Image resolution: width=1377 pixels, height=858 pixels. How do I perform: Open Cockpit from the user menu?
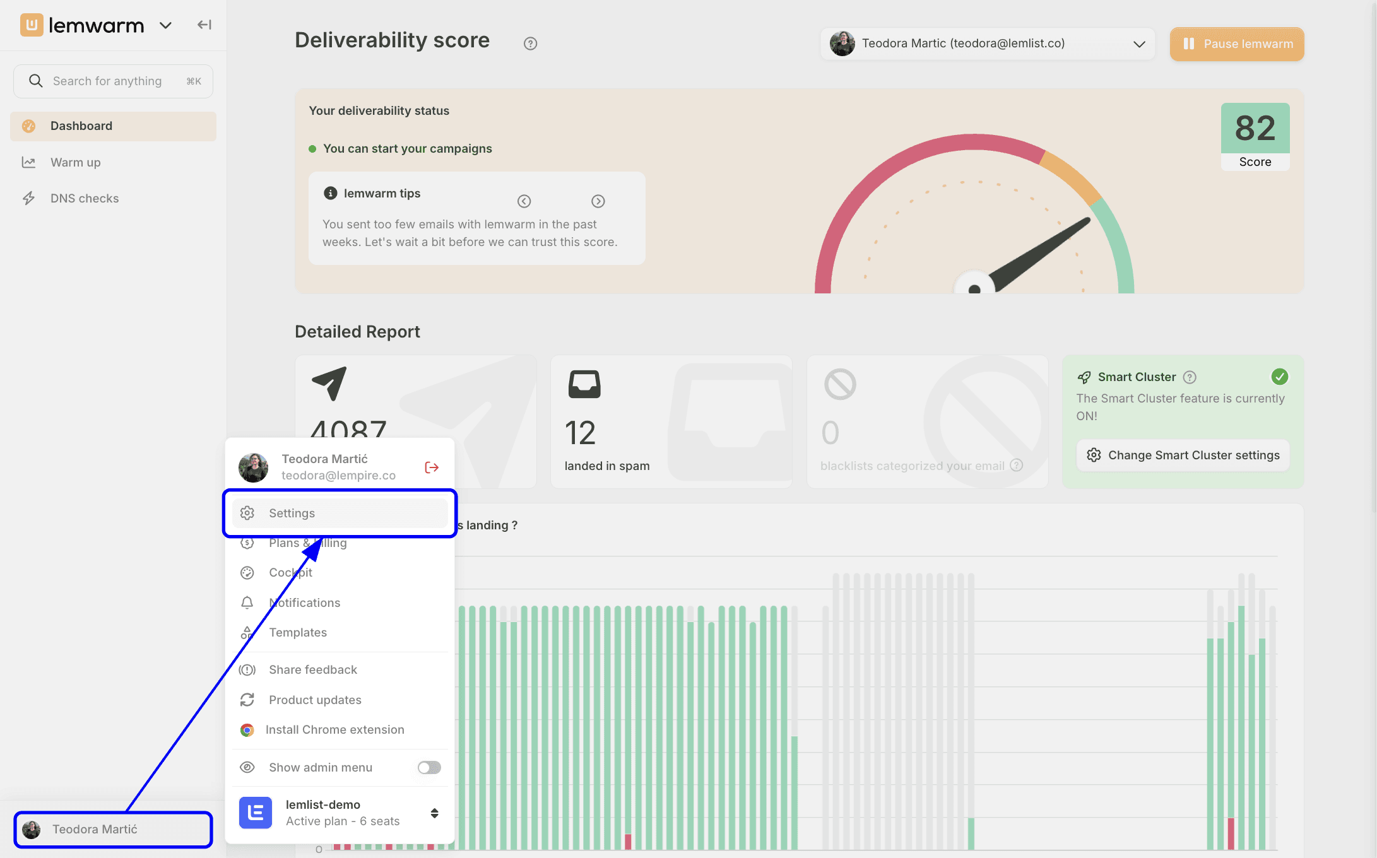coord(340,572)
